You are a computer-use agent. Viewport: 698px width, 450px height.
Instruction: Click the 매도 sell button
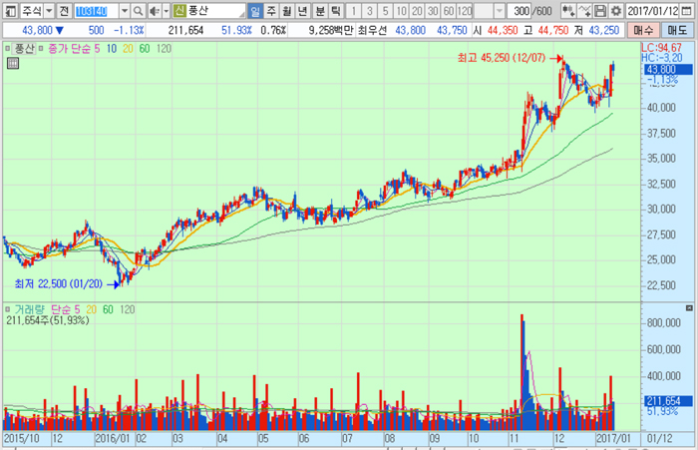coord(679,30)
